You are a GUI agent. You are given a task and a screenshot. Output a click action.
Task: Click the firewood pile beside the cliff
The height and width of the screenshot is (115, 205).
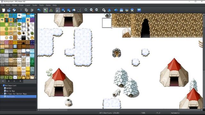127,33
